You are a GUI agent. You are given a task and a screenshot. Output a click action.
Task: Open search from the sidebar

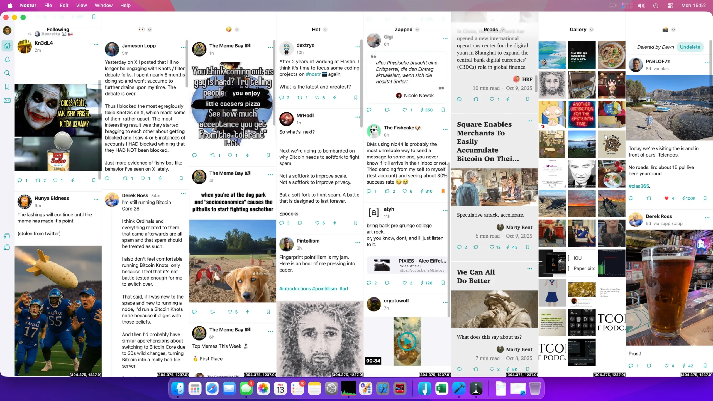[7, 73]
